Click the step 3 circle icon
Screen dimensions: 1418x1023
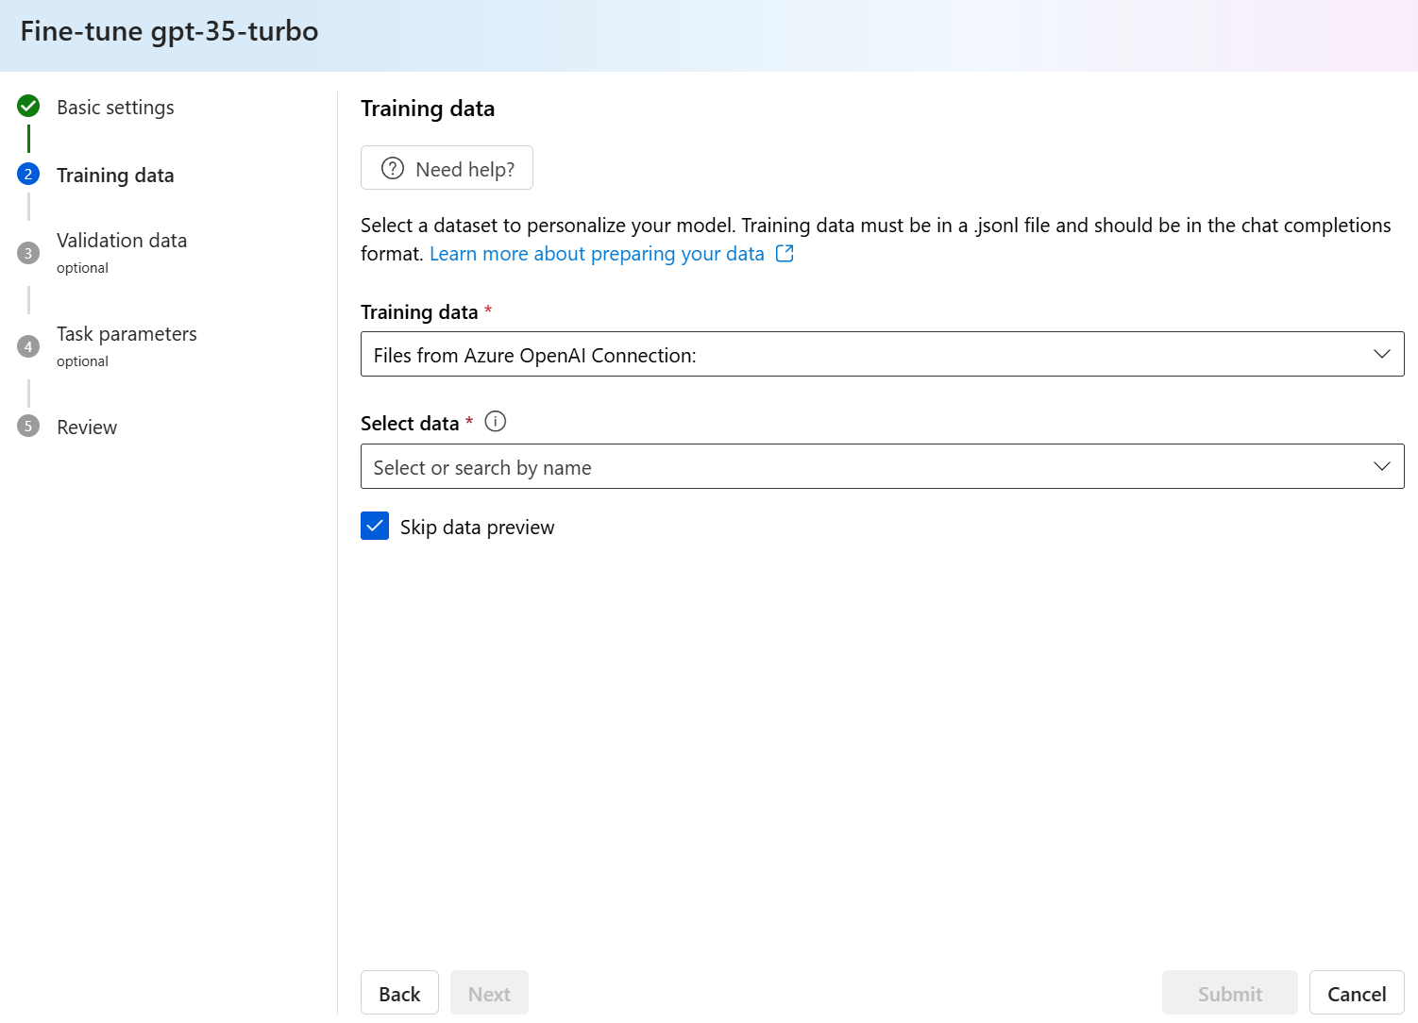pos(28,253)
